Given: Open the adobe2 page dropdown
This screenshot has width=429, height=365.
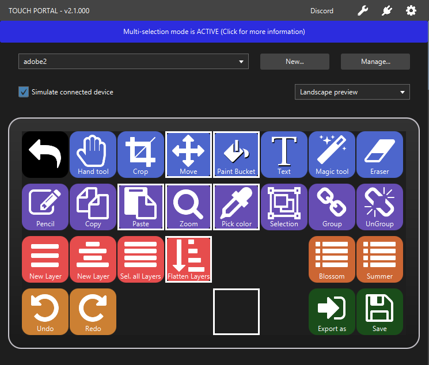Looking at the screenshot, I should pyautogui.click(x=133, y=62).
